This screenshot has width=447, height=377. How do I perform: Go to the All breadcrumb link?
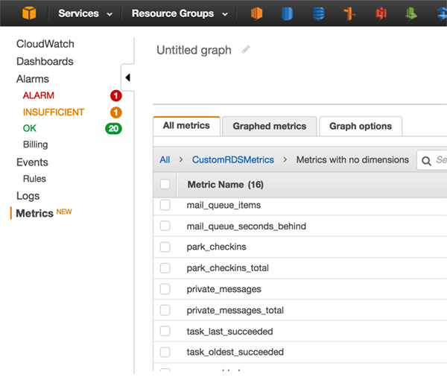165,159
